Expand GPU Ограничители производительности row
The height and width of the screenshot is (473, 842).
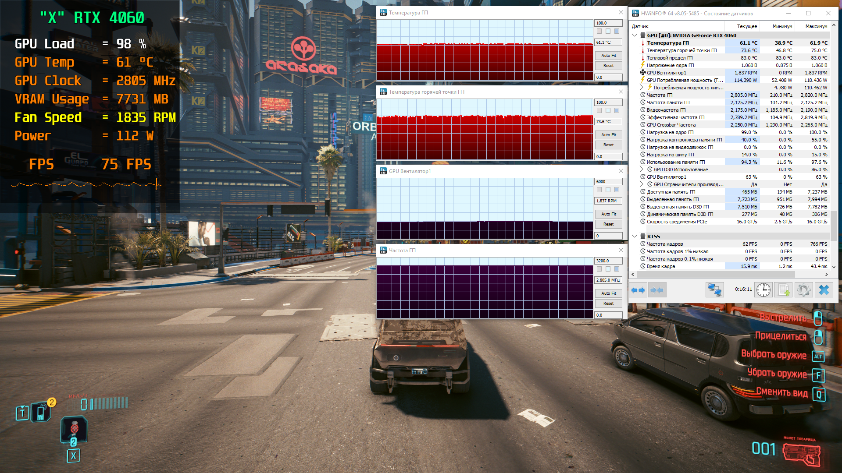click(642, 184)
